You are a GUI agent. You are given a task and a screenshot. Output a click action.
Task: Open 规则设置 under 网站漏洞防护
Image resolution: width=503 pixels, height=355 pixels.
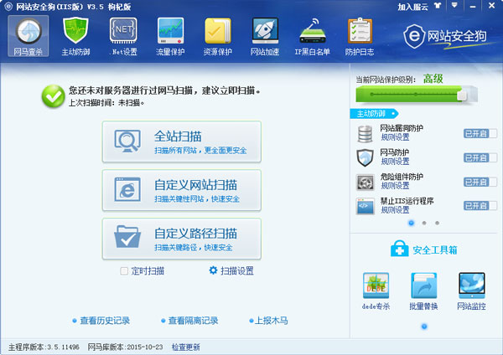point(395,137)
